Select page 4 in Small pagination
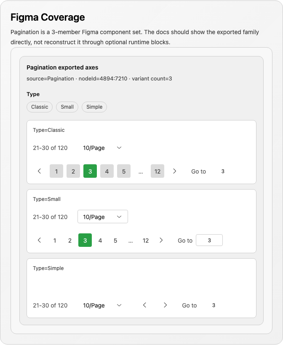 [x=100, y=240]
